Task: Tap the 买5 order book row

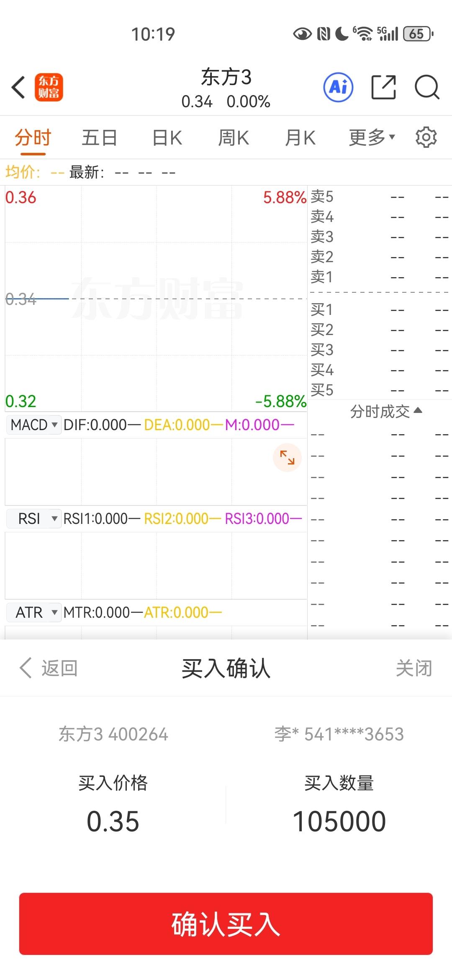Action: click(380, 390)
